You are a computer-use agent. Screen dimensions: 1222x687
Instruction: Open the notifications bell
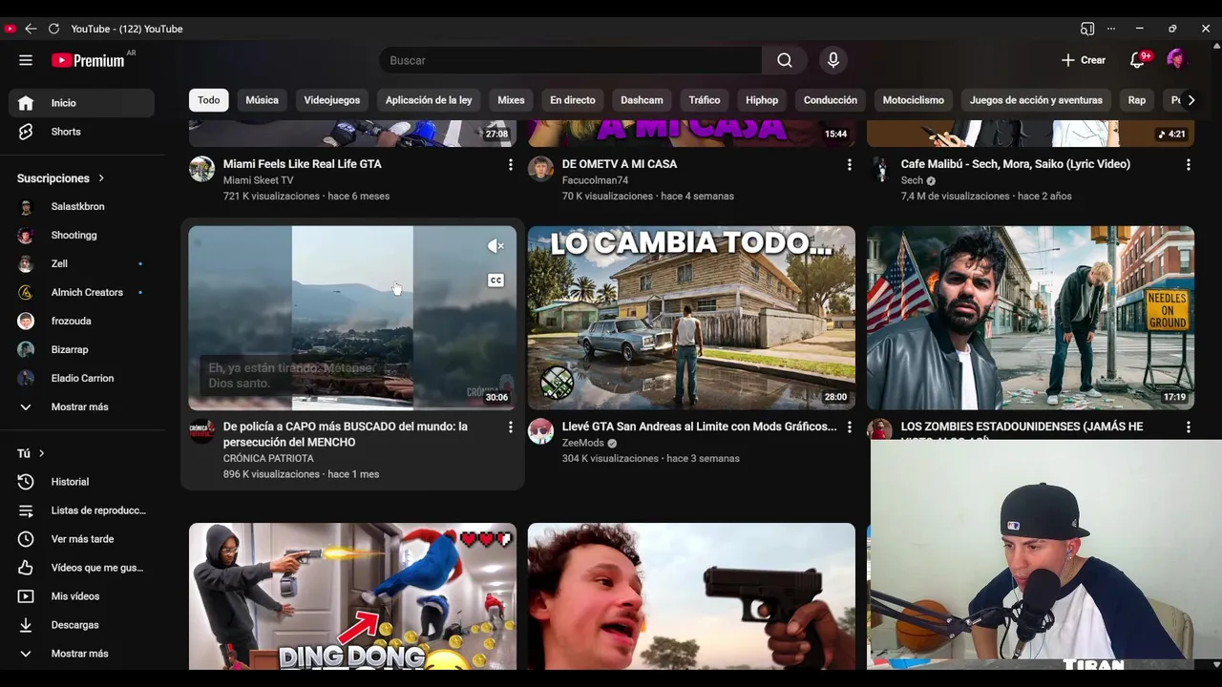pos(1137,60)
